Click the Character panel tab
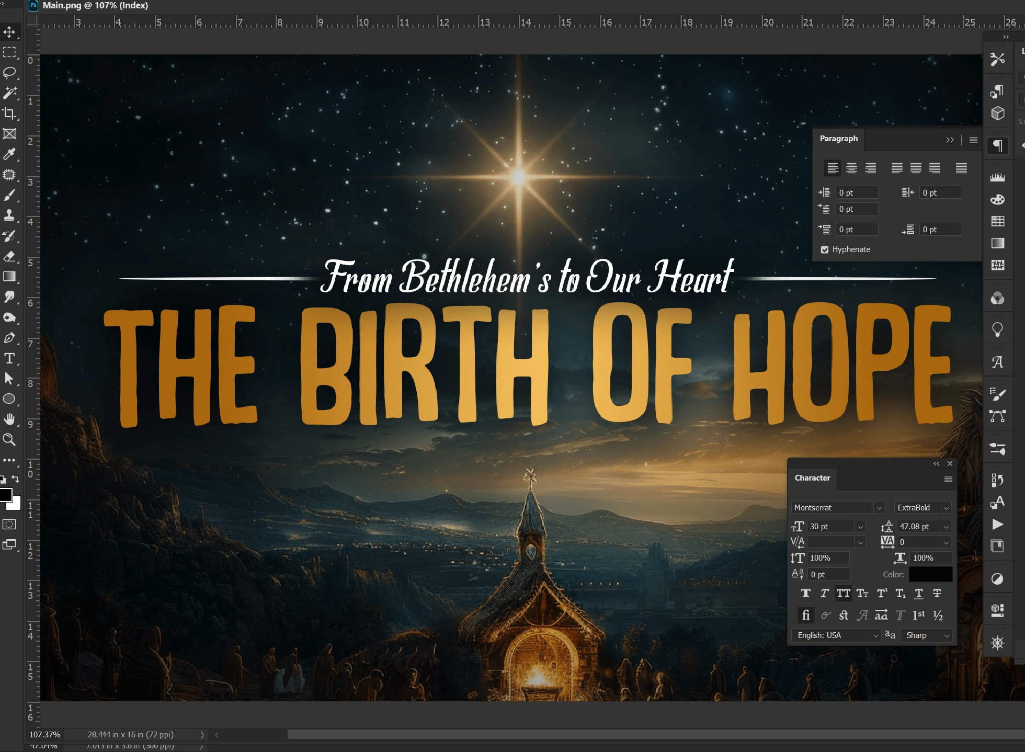 [812, 478]
